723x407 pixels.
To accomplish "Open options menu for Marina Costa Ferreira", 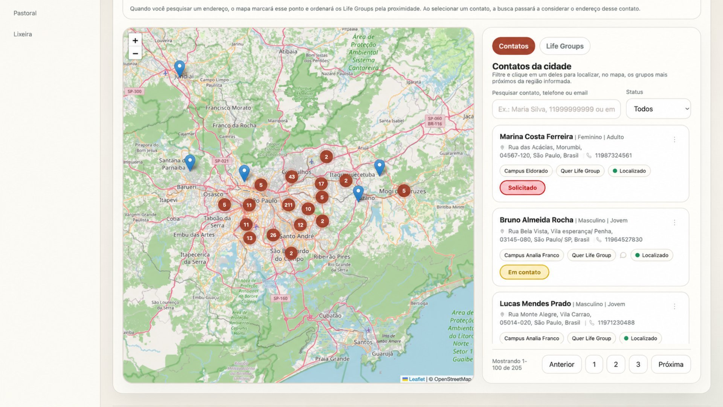I will pyautogui.click(x=674, y=139).
